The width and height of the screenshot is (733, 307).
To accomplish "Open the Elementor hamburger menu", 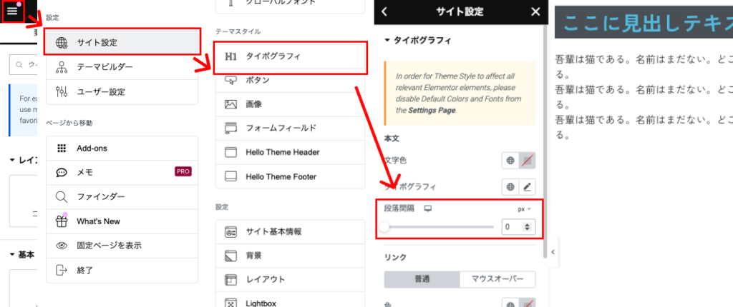I will (x=12, y=11).
